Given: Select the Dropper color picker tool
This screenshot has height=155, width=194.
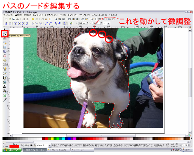Looking at the screenshot, I should click(x=5, y=100).
